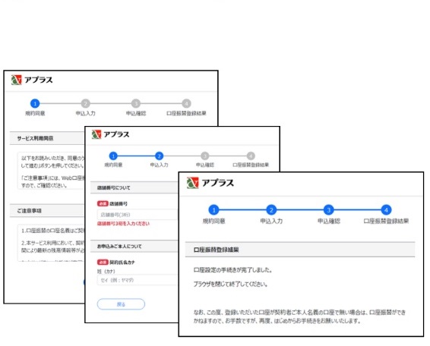Select step 1 circle 規約同意 in back window
Viewport: 430px width, 346px height.
tap(35, 103)
